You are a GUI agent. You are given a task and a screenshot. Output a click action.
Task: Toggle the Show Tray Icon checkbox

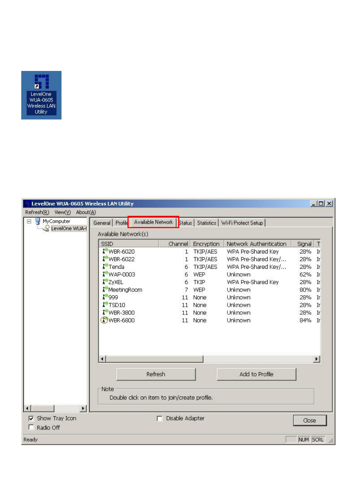pyautogui.click(x=31, y=419)
